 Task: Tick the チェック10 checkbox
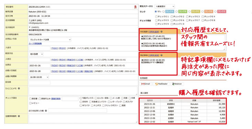[x=172, y=24]
